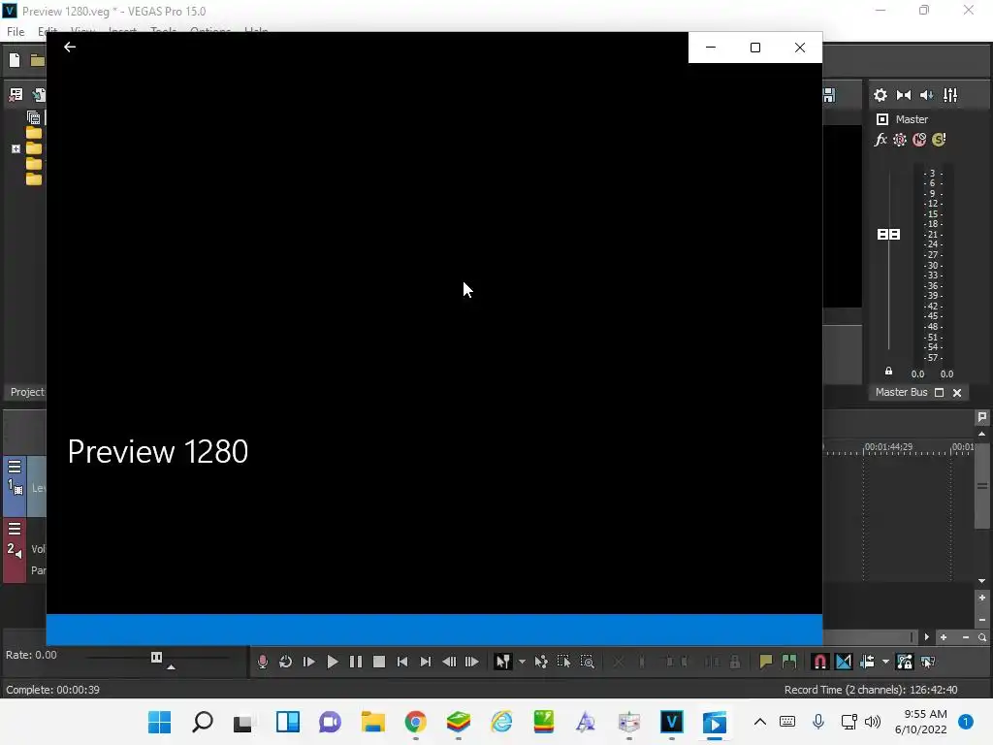This screenshot has width=993, height=745.
Task: Click Open folder icon in toolbar
Action: coord(38,60)
